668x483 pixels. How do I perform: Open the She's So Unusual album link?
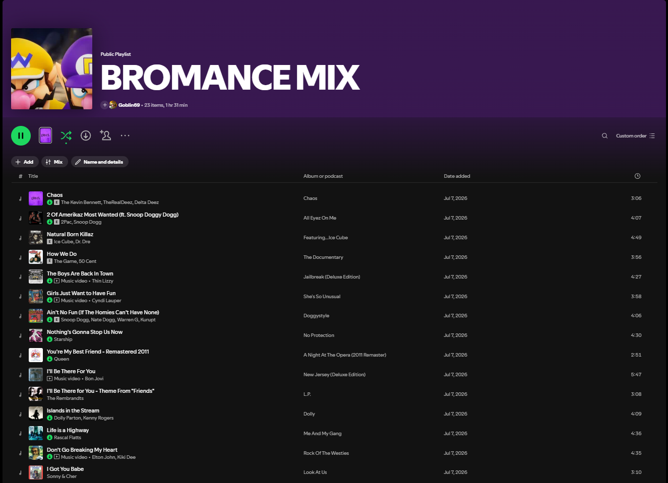click(x=322, y=297)
